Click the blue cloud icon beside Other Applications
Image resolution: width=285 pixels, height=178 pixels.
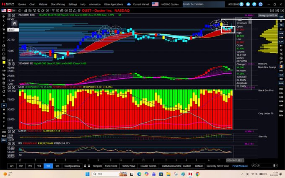click(x=129, y=4)
